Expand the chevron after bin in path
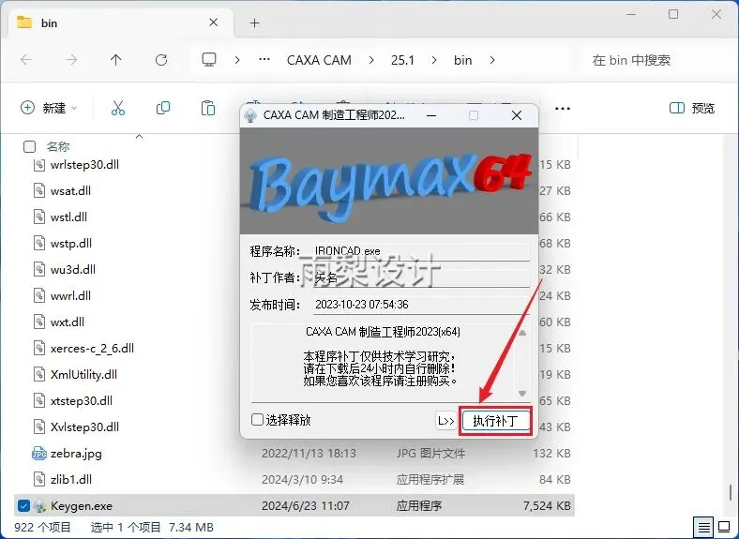The height and width of the screenshot is (539, 739). tap(492, 60)
